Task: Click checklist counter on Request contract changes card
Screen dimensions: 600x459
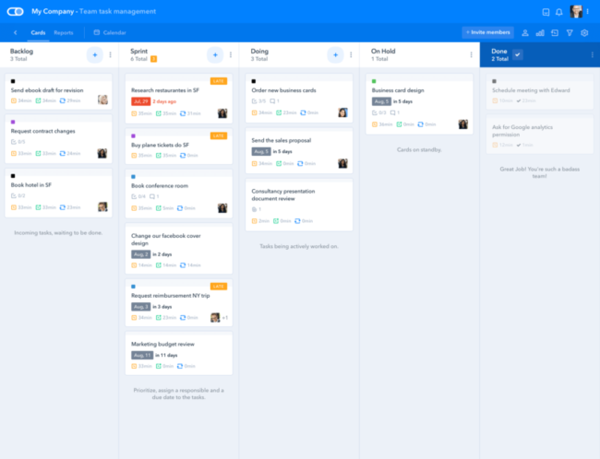Action: click(19, 142)
